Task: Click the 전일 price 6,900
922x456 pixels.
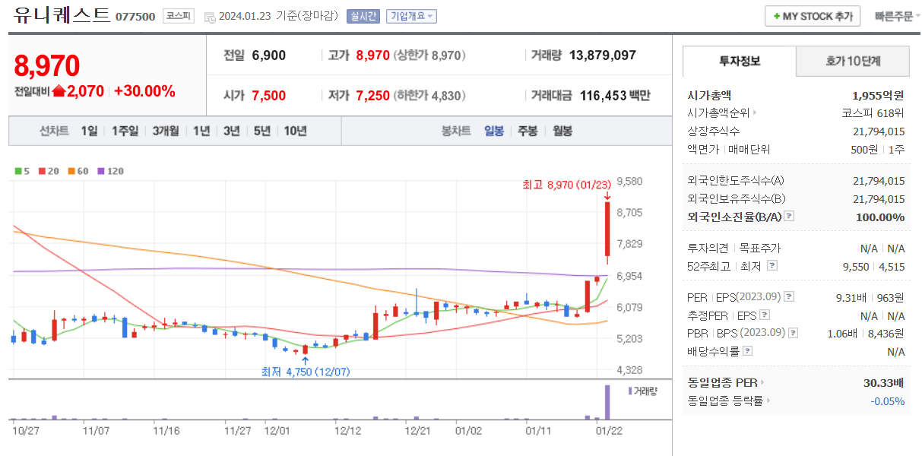Action: point(268,55)
